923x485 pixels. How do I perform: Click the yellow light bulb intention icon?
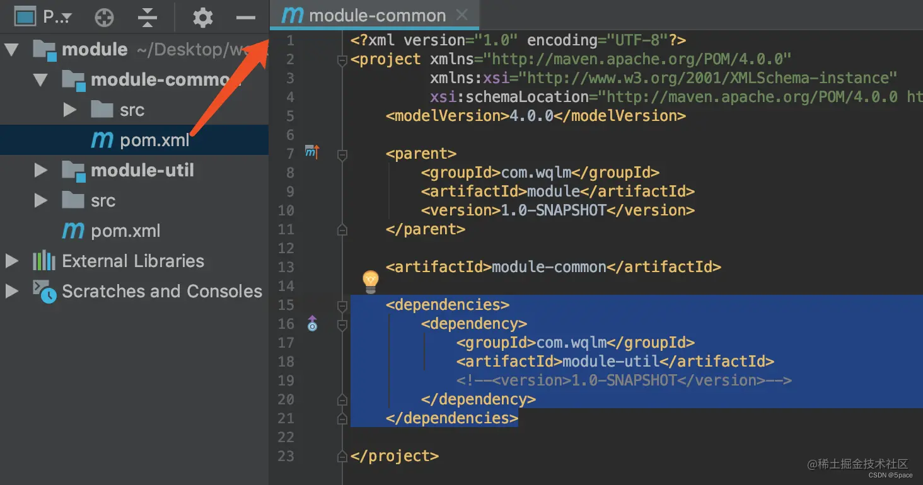pos(371,281)
